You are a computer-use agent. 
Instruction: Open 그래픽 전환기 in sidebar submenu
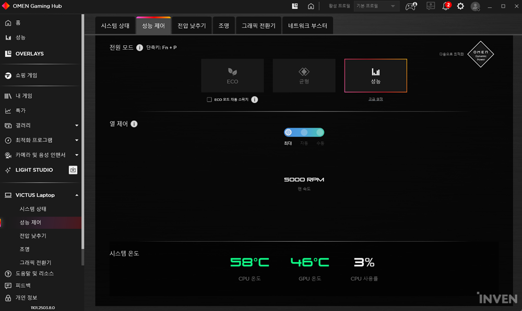(x=35, y=263)
